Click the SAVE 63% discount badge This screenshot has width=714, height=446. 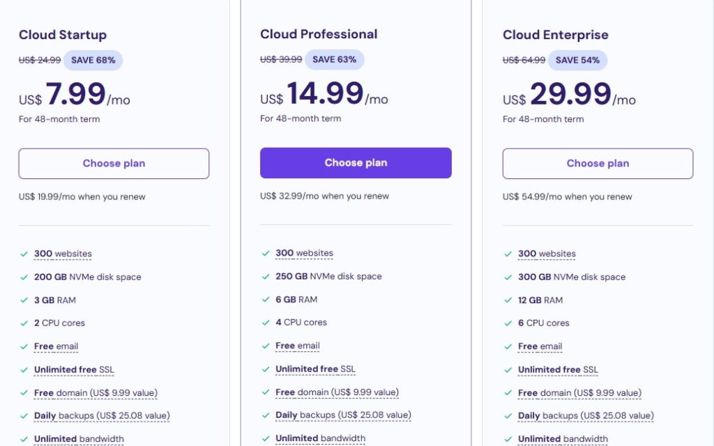point(334,60)
